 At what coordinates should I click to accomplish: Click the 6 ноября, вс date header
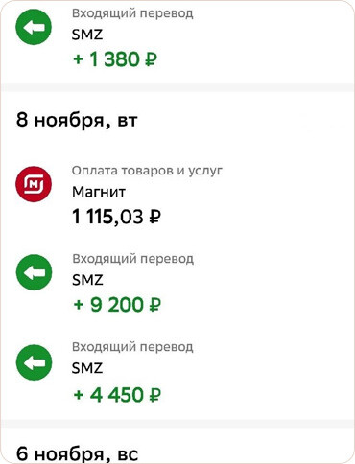77,454
